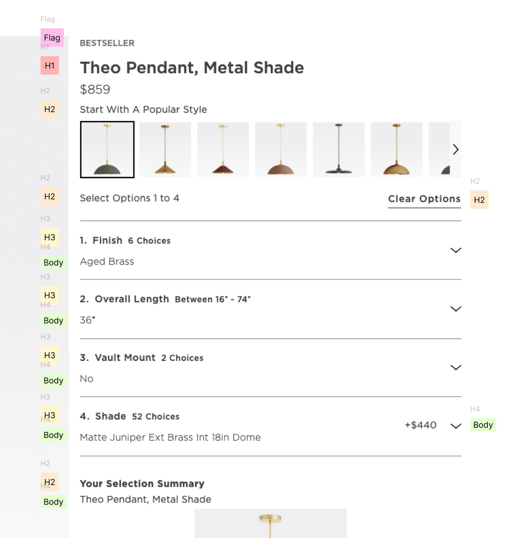Expand the Overall Length section
This screenshot has height=538, width=511.
coord(456,308)
